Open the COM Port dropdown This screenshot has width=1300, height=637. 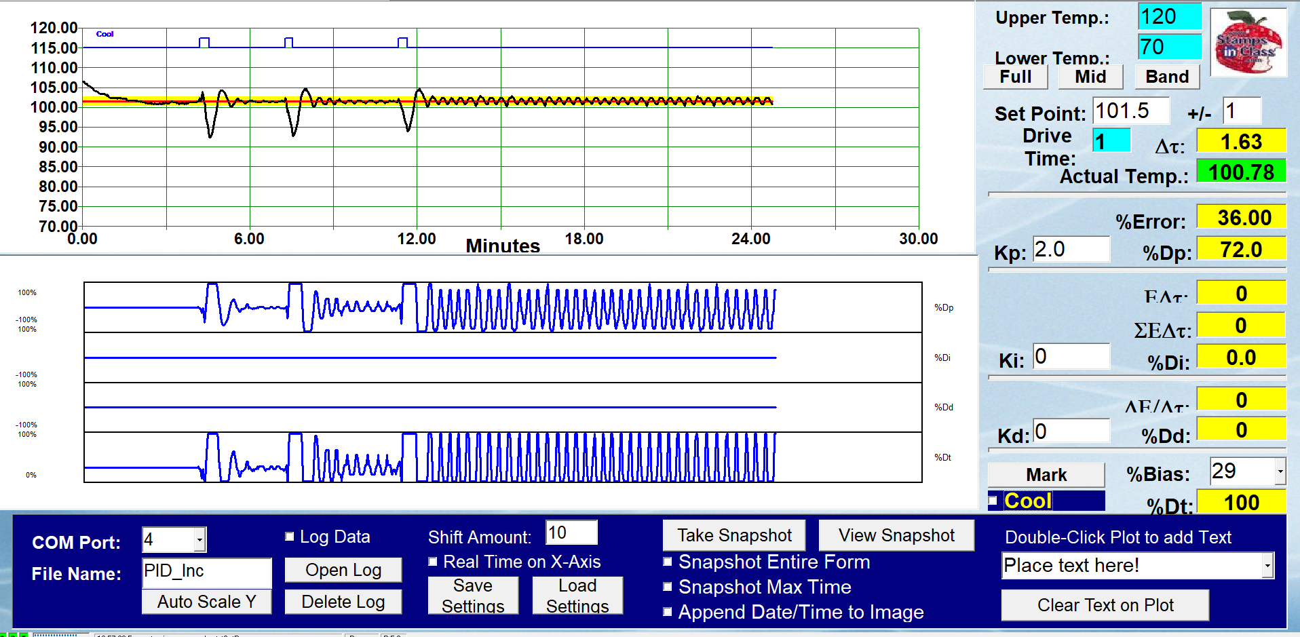coord(199,540)
